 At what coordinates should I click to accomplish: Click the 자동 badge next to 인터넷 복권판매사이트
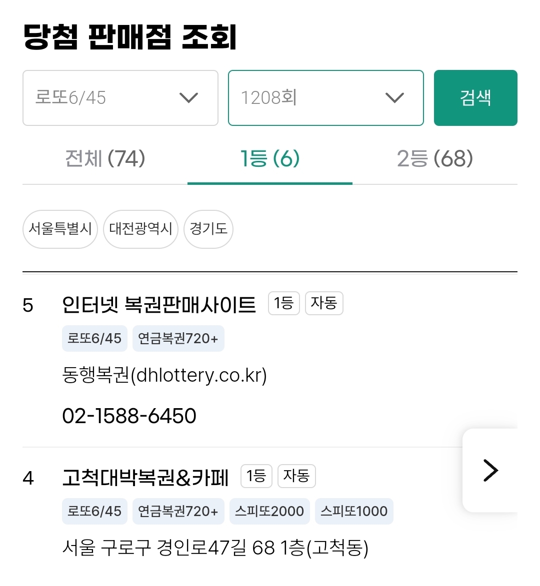pyautogui.click(x=324, y=303)
